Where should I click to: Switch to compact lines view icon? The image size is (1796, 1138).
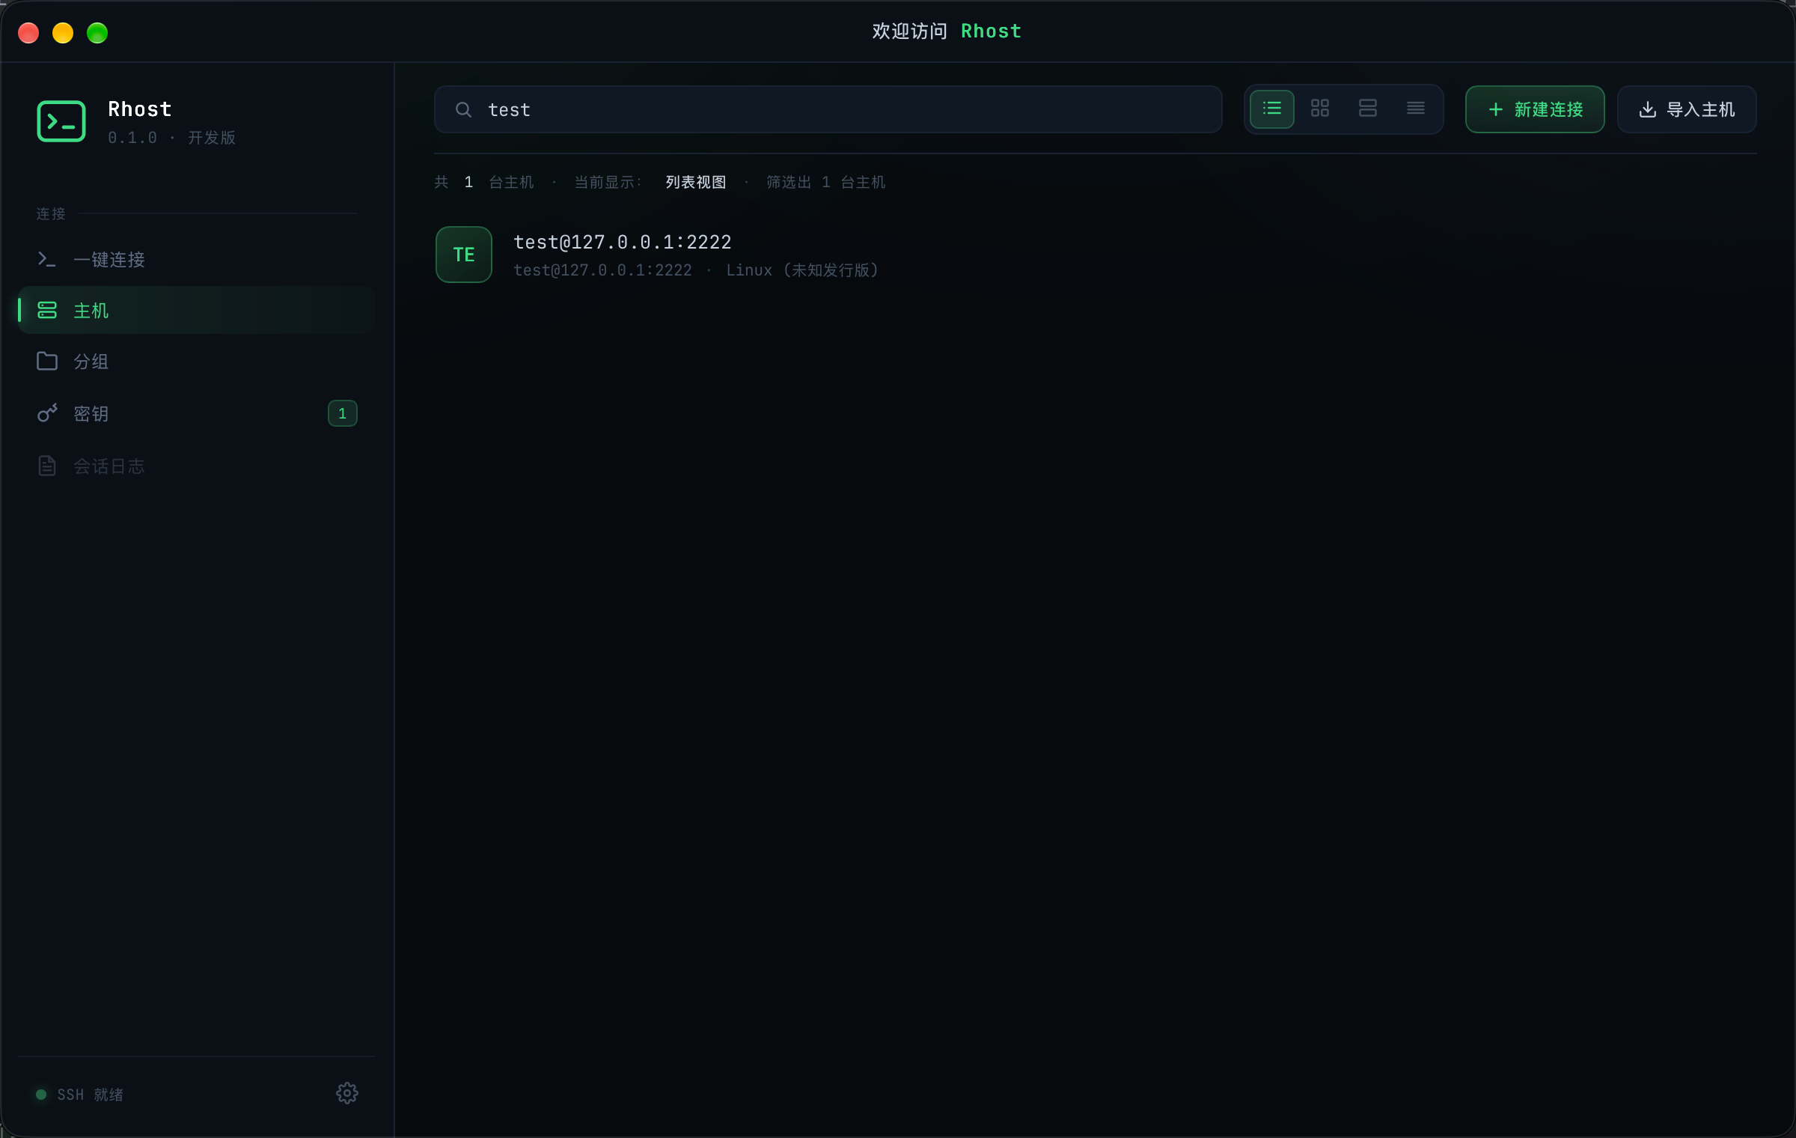pyautogui.click(x=1415, y=109)
